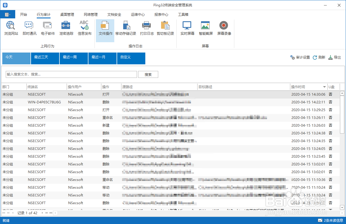Select the row timed 2020-04-15 13:29:25
346x224 pixels.
click(170, 110)
